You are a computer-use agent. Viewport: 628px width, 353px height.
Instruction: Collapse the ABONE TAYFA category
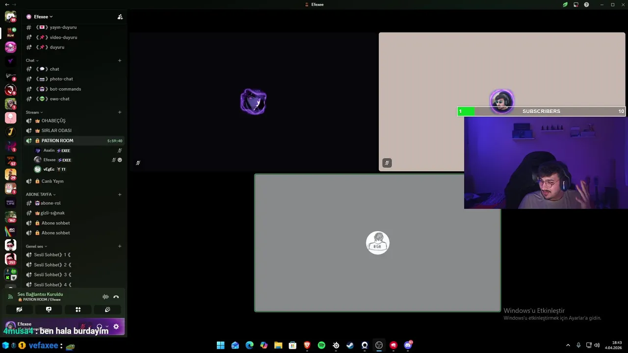coord(41,194)
